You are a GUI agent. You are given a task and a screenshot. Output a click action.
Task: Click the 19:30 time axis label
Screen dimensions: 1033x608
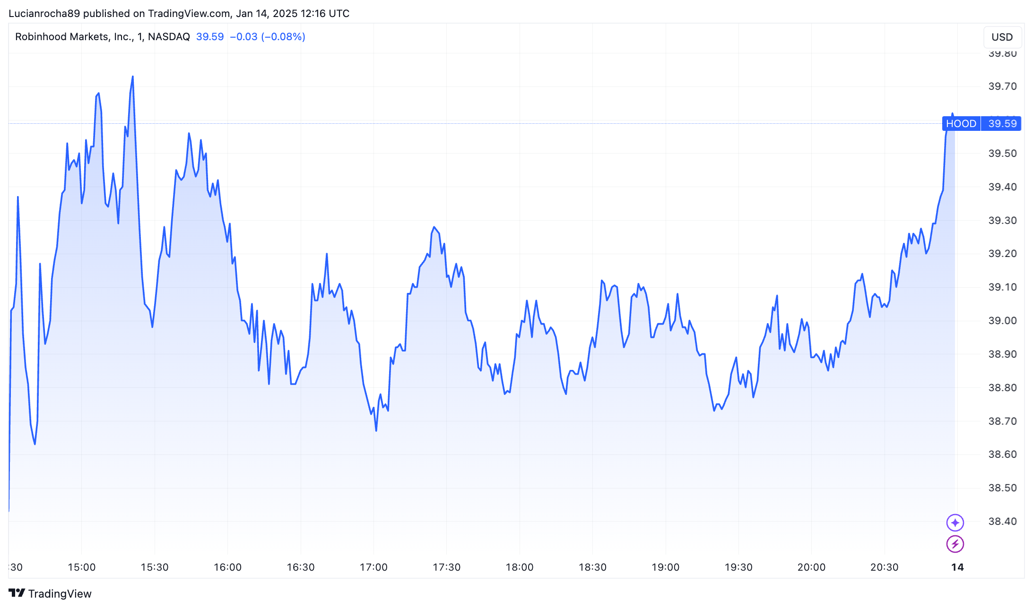(x=738, y=567)
